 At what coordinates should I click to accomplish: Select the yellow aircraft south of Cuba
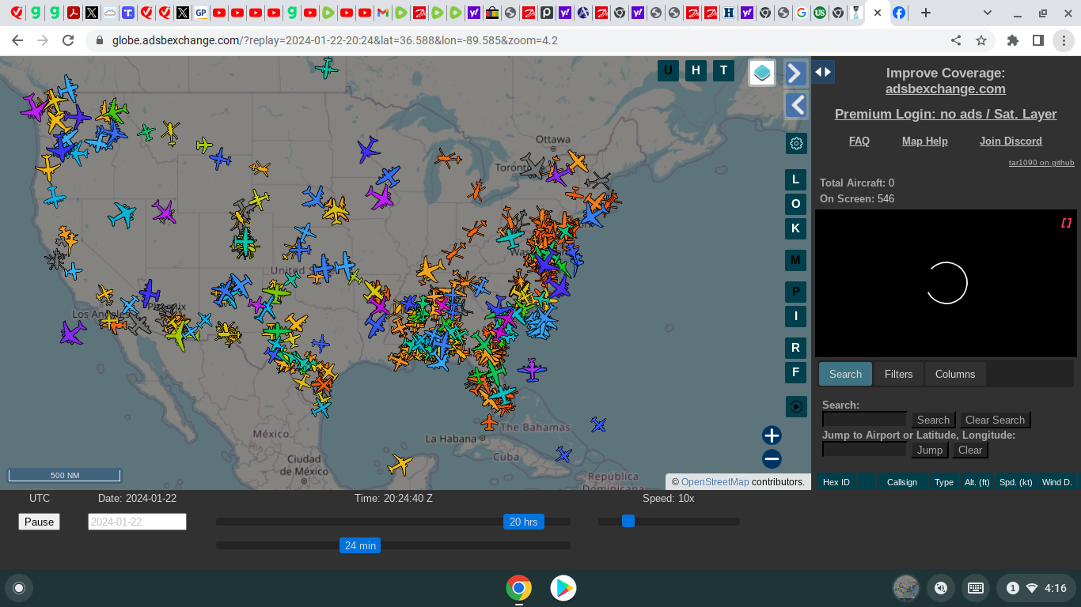[x=400, y=464]
